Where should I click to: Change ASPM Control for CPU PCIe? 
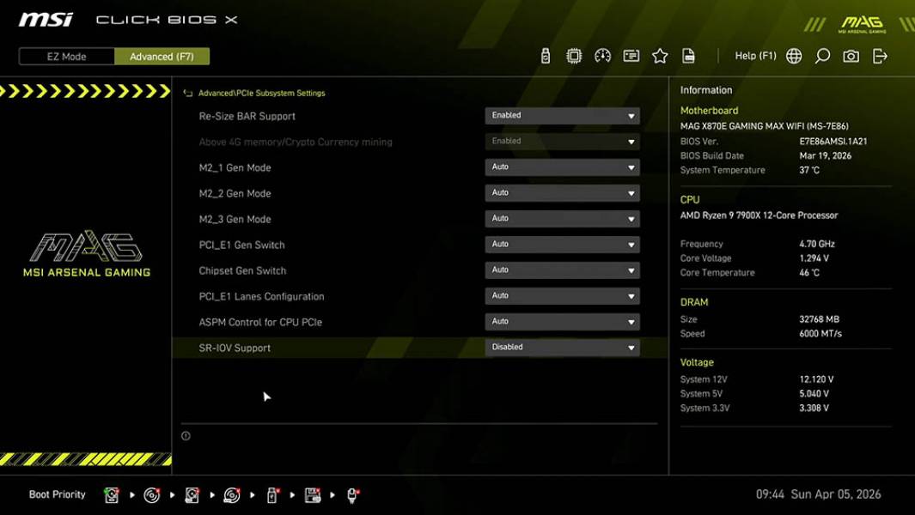[x=562, y=321]
